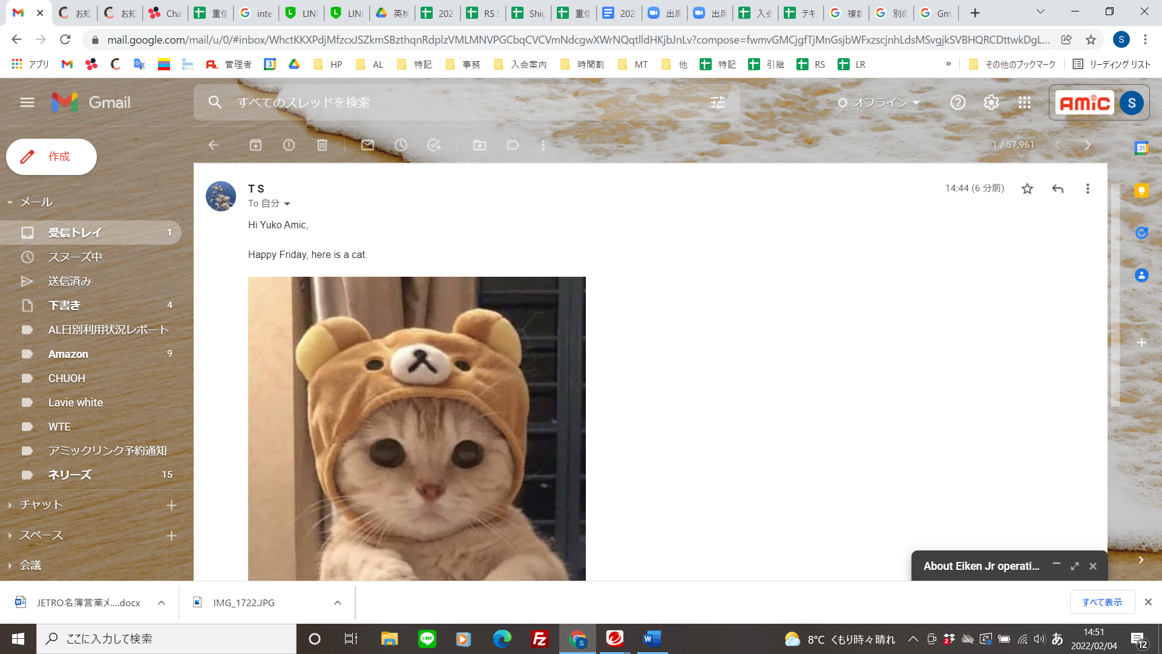
Task: Mark the email as unread
Action: 367,145
